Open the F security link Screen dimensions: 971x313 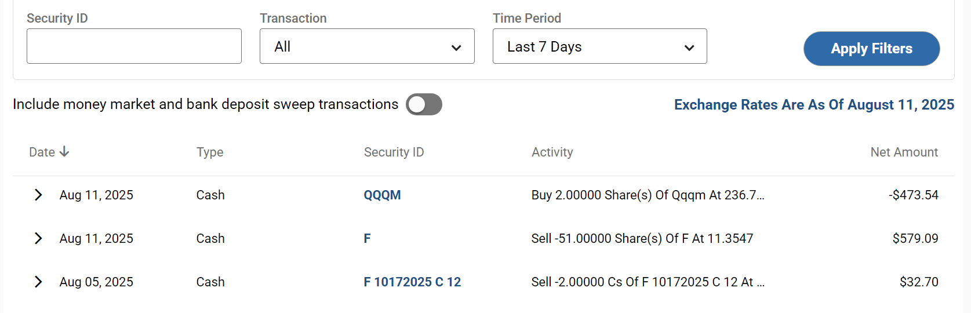367,238
